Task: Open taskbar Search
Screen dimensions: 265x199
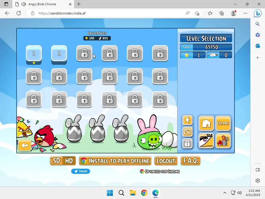Action: (121, 193)
